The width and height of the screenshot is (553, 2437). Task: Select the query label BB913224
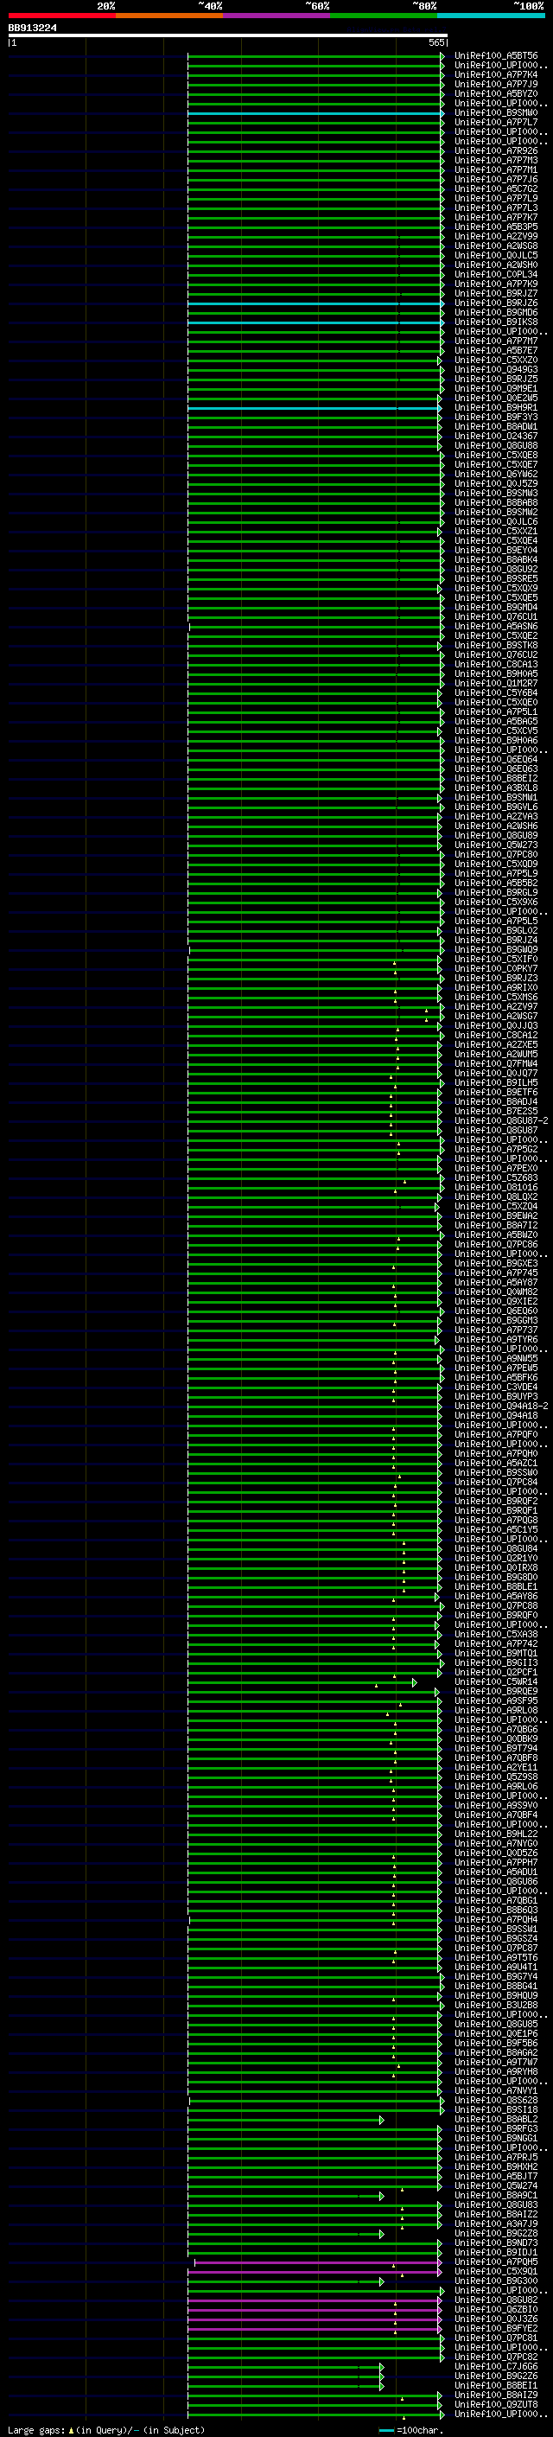(x=32, y=28)
